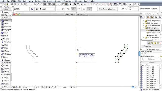This screenshot has width=162, height=91.
Task: Select the Door tool
Action: [x=6, y=24]
